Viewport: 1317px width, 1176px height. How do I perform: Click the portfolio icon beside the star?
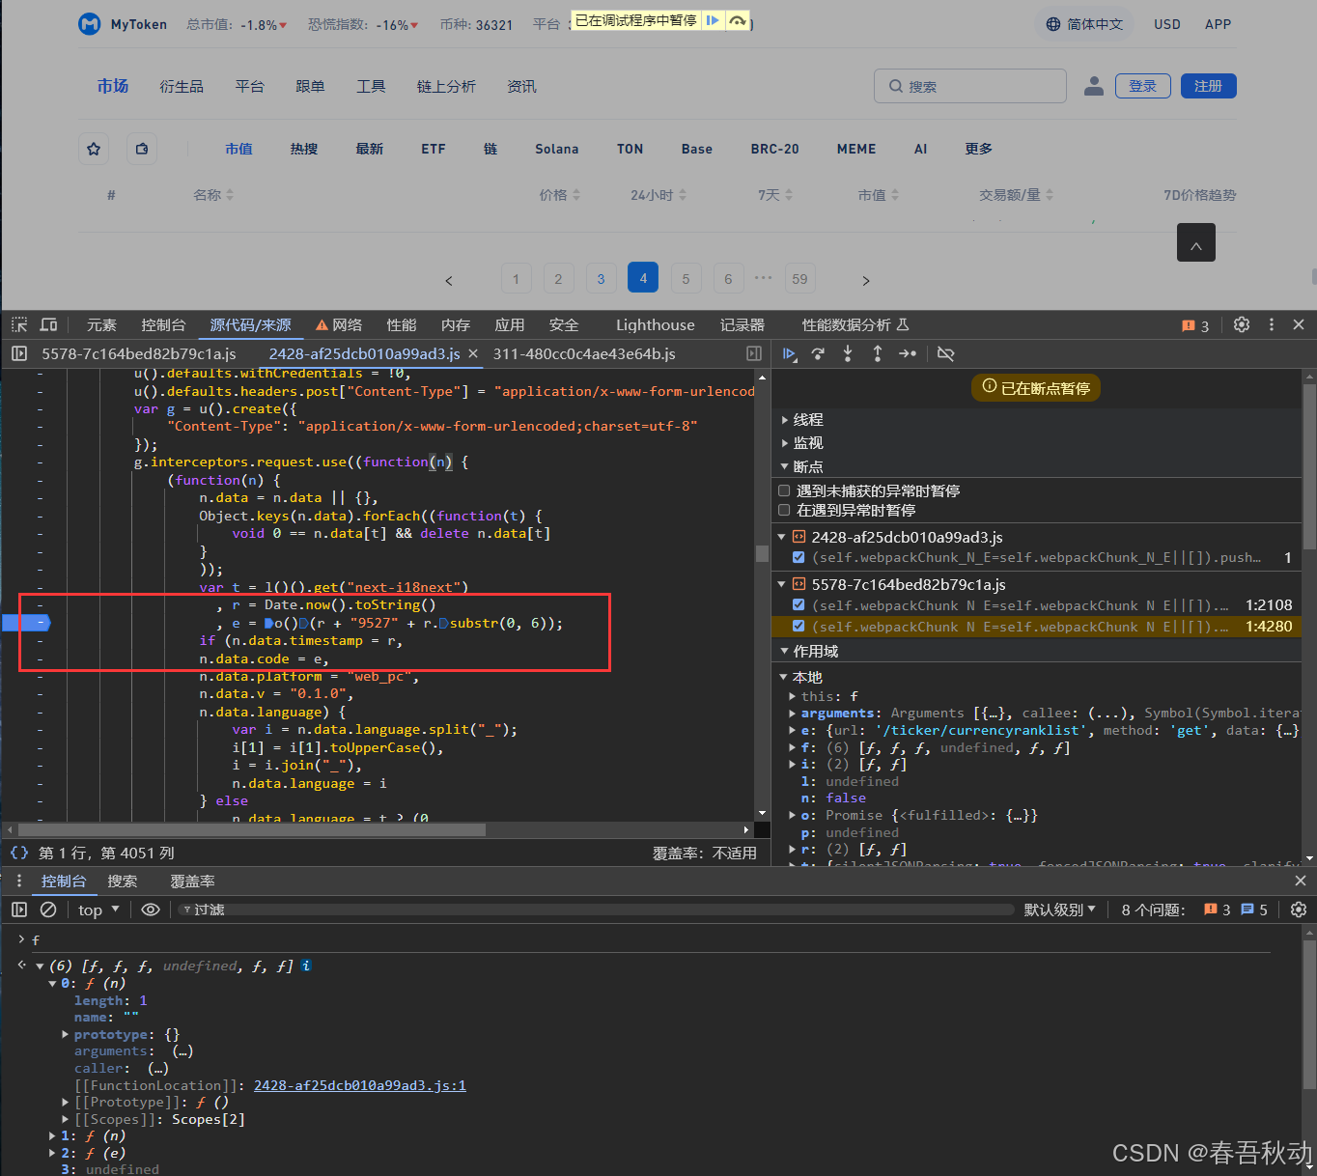point(142,149)
